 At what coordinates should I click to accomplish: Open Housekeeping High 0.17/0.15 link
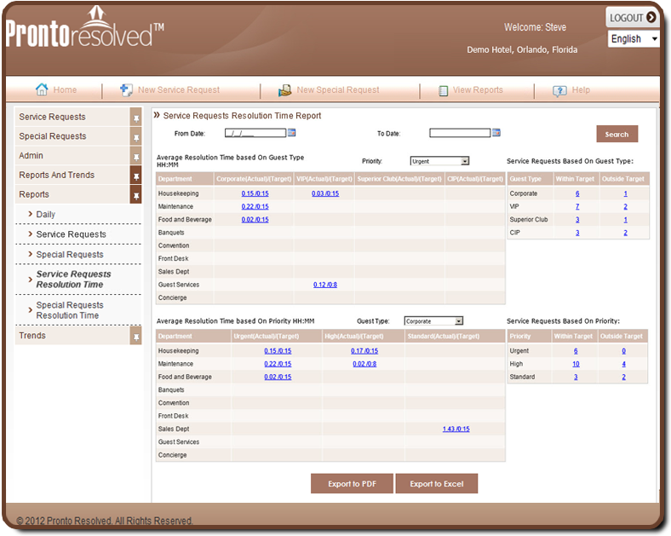click(364, 350)
